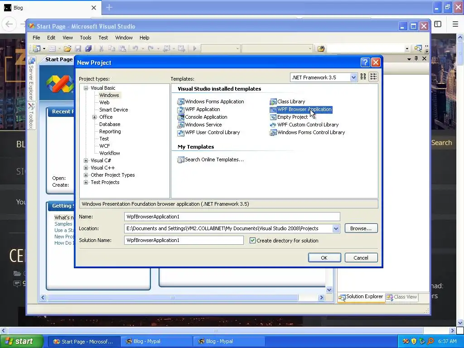Open Search Online Templates item
464x348 pixels.
point(210,159)
